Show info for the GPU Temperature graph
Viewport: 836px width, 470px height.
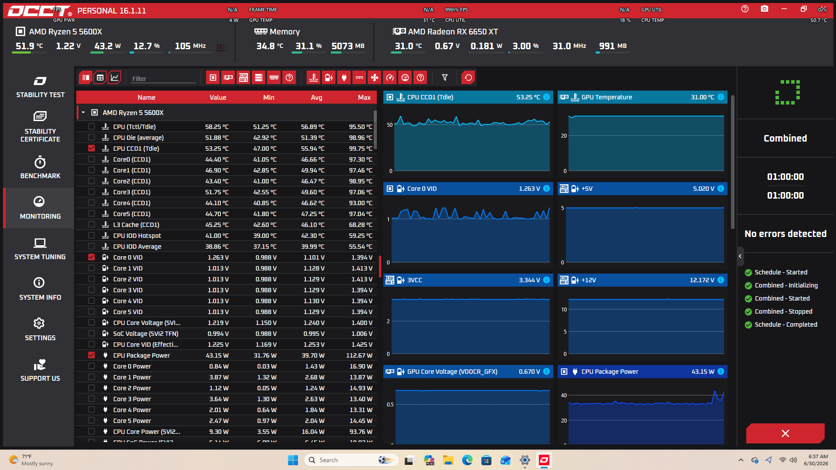pos(721,97)
